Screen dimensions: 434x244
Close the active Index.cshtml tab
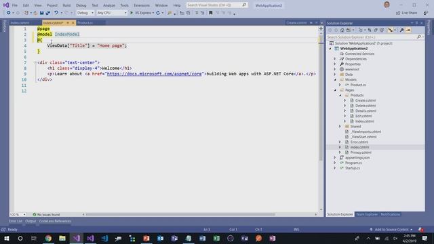tap(73, 22)
